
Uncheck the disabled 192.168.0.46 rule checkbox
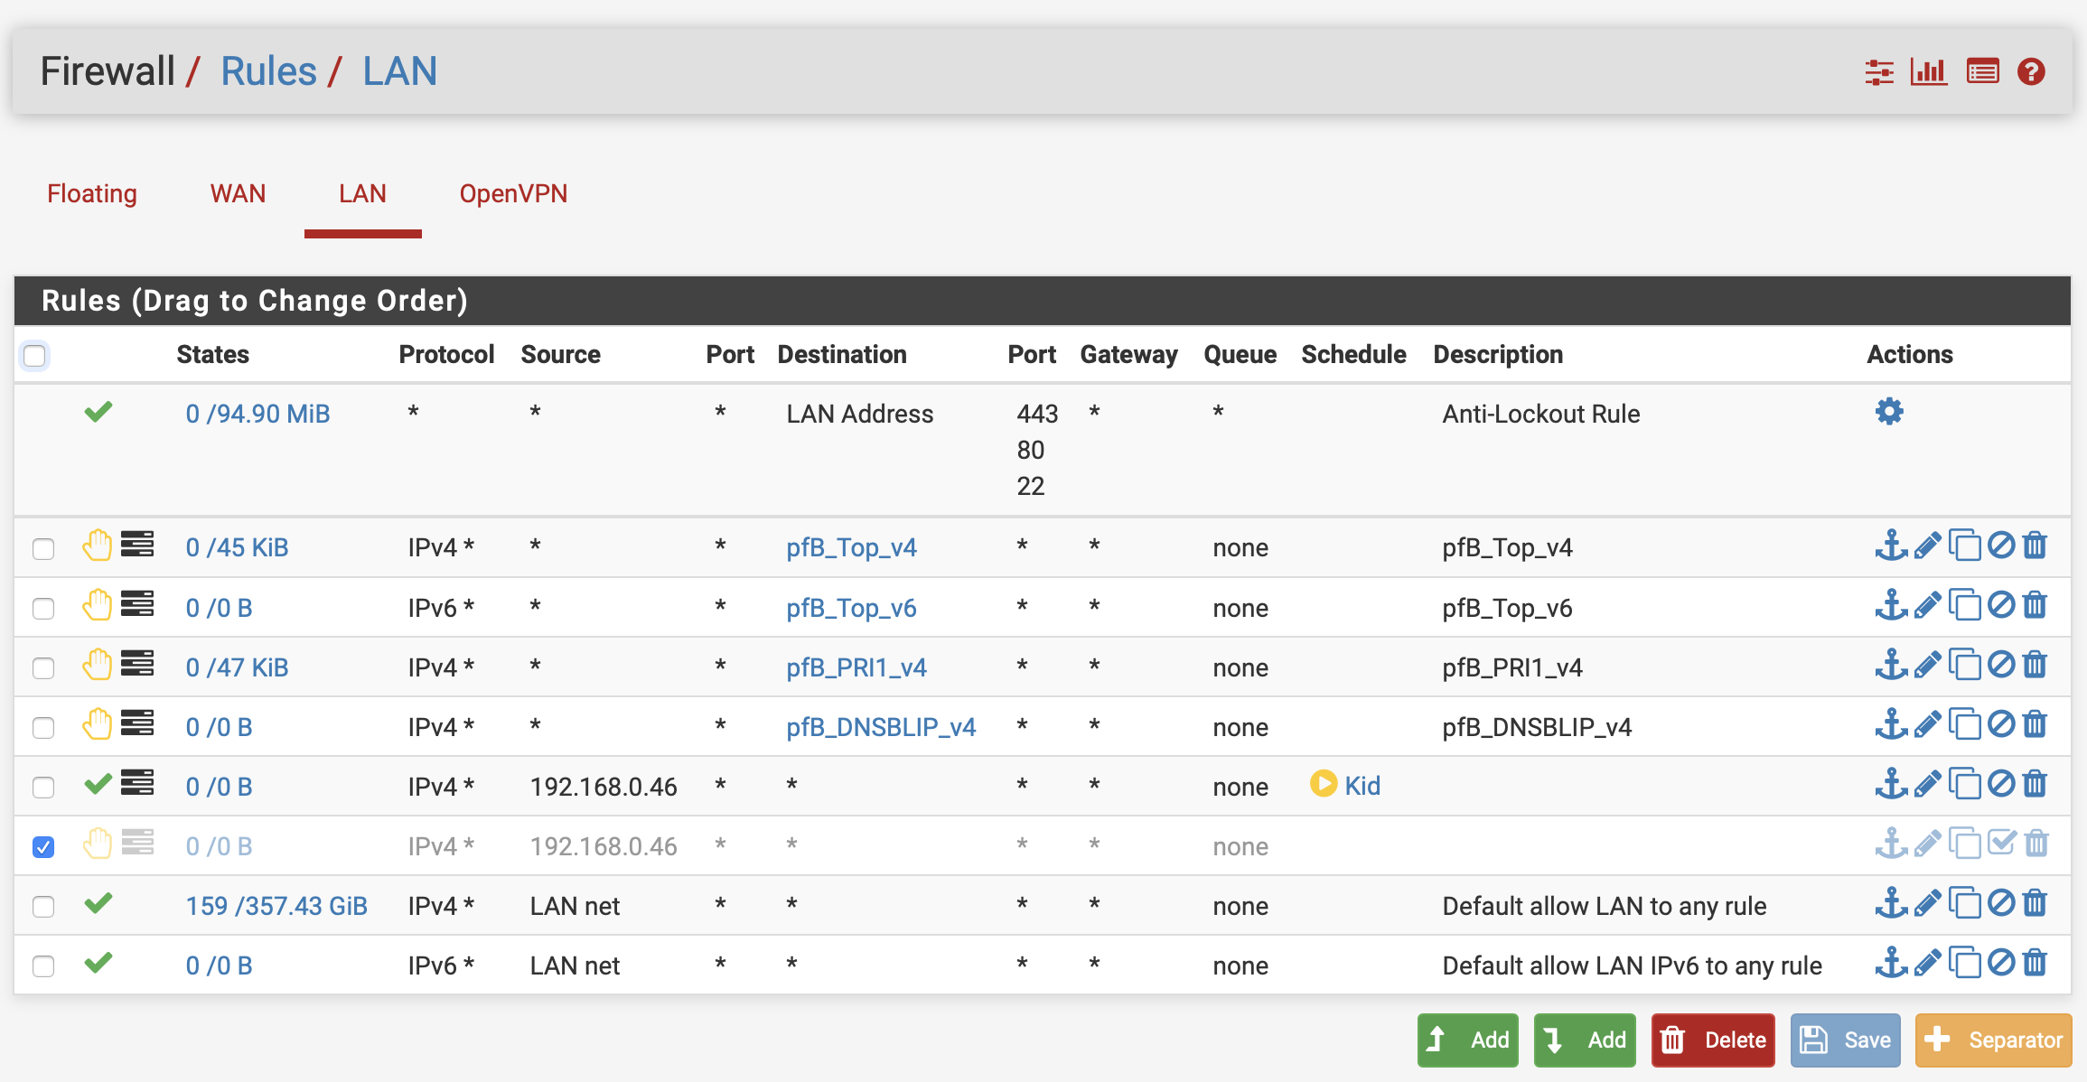click(x=43, y=847)
